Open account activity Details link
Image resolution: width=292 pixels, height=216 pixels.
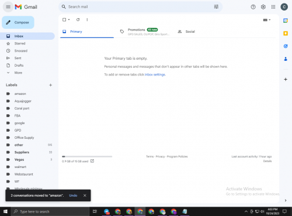(x=267, y=161)
